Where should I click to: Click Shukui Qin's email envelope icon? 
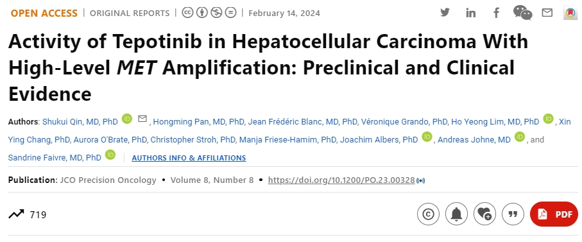(142, 119)
